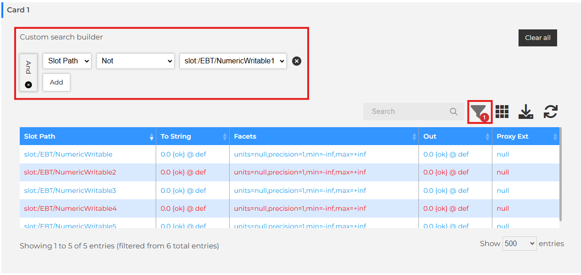Click the refresh table icon
Image resolution: width=581 pixels, height=275 pixels.
[550, 112]
